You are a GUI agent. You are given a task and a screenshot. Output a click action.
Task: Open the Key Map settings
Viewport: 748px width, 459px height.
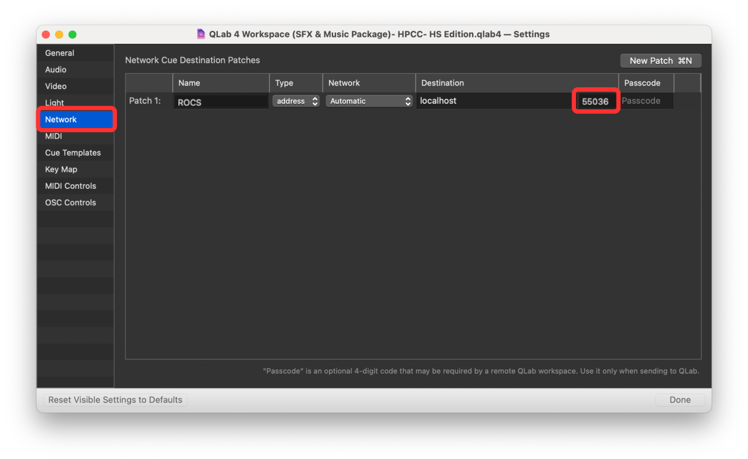pos(61,169)
